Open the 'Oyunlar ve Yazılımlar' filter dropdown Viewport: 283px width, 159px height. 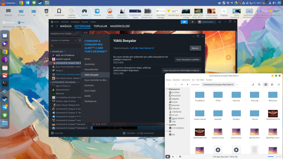(x=64, y=40)
